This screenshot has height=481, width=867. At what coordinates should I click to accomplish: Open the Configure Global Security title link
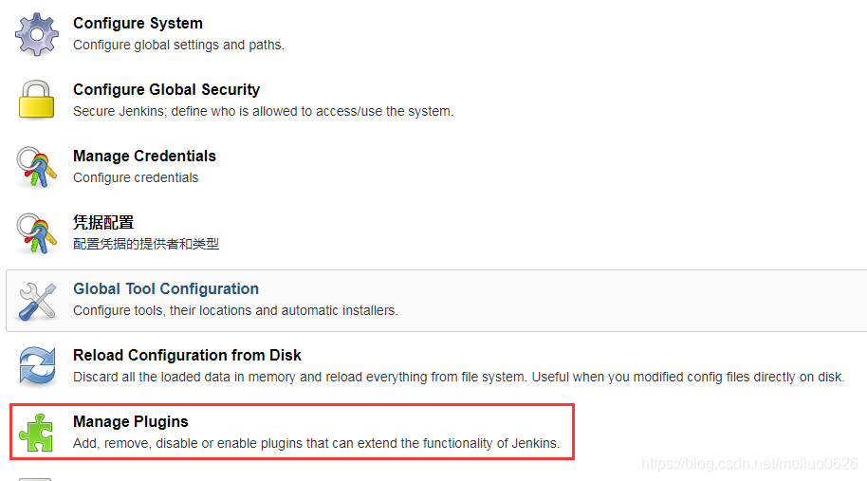click(166, 89)
